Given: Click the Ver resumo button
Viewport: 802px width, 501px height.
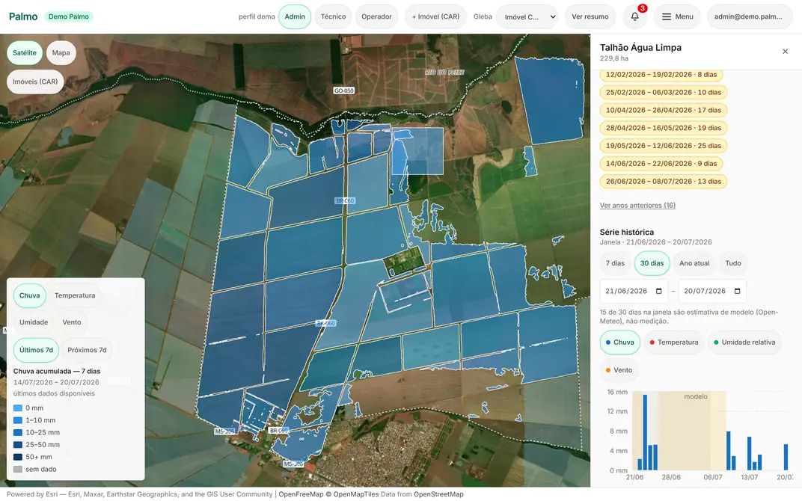Looking at the screenshot, I should (x=590, y=16).
